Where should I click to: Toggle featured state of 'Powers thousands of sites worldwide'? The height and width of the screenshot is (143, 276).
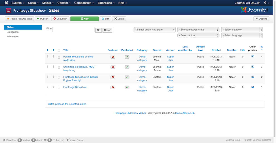[113, 57]
